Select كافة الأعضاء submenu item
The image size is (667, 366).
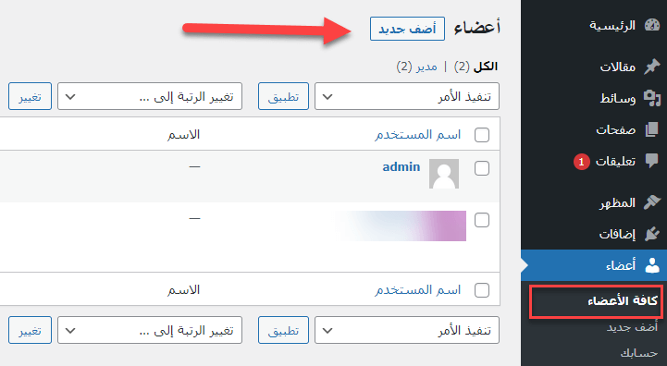point(623,301)
